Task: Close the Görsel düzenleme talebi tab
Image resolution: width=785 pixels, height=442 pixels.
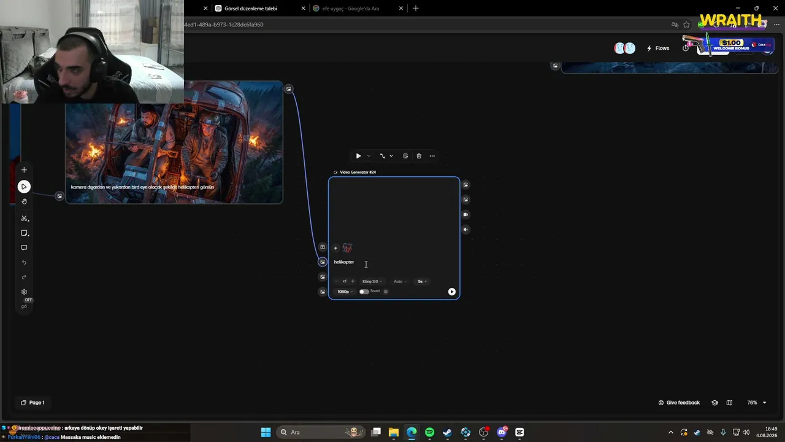Action: pyautogui.click(x=303, y=9)
